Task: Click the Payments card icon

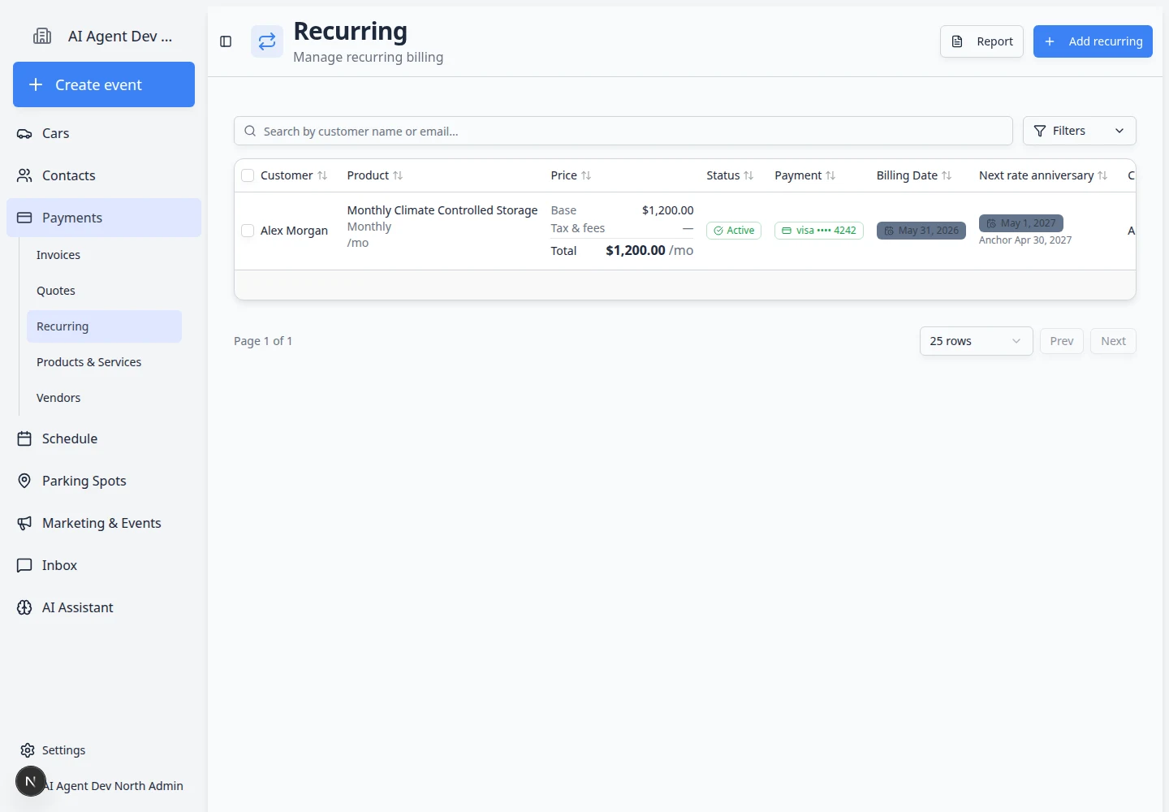Action: pyautogui.click(x=24, y=218)
